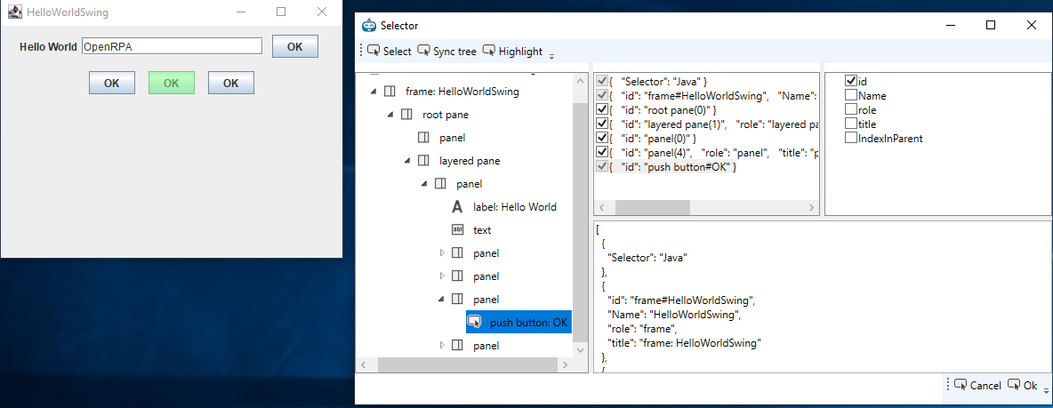Click the tree horizontal scrollbar left arrow
This screenshot has width=1053, height=408.
click(x=364, y=364)
